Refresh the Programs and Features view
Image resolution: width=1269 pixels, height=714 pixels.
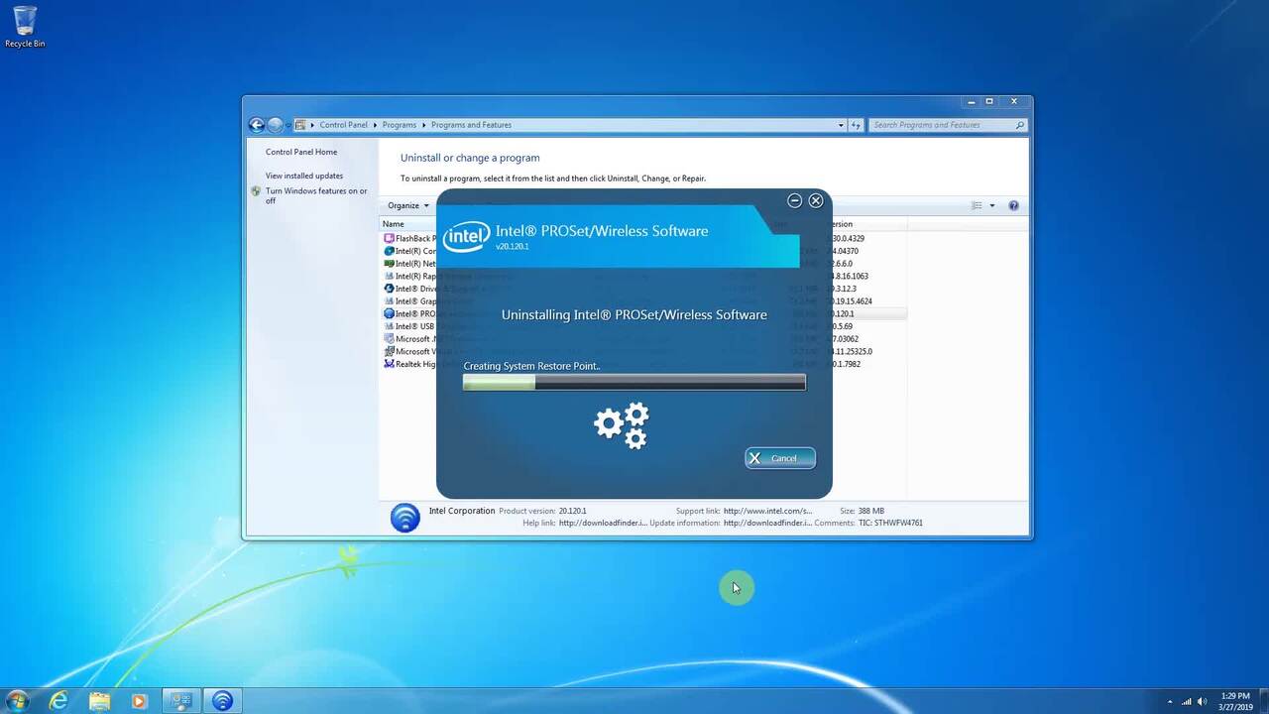pyautogui.click(x=857, y=125)
